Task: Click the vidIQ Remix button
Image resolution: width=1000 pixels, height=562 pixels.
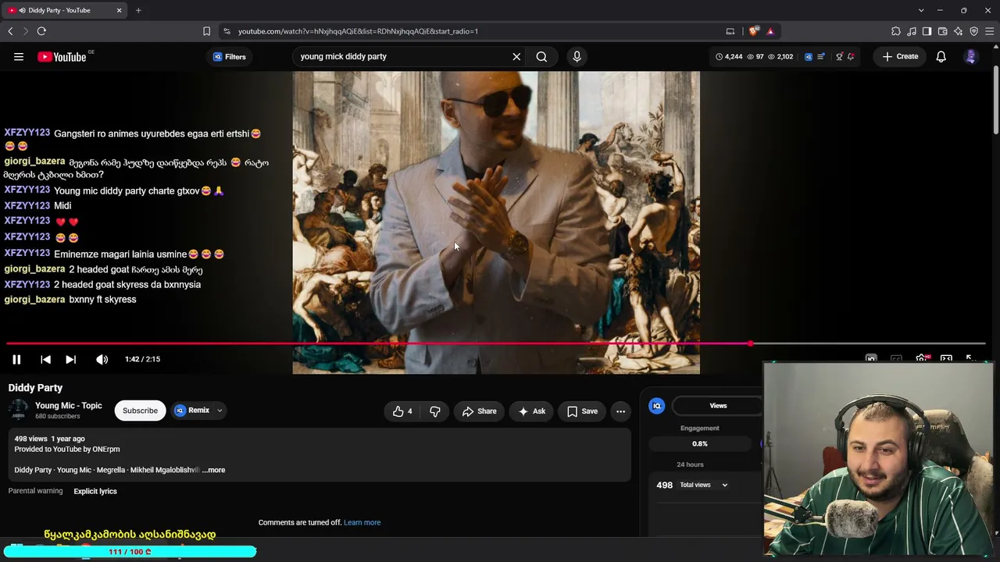Action: tap(192, 411)
